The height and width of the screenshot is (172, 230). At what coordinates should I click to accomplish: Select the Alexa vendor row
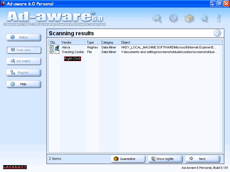tap(66, 47)
